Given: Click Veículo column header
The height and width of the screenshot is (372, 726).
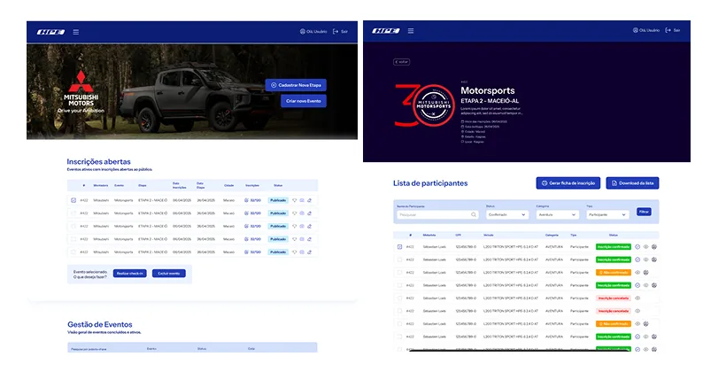Looking at the screenshot, I should pyautogui.click(x=489, y=236).
